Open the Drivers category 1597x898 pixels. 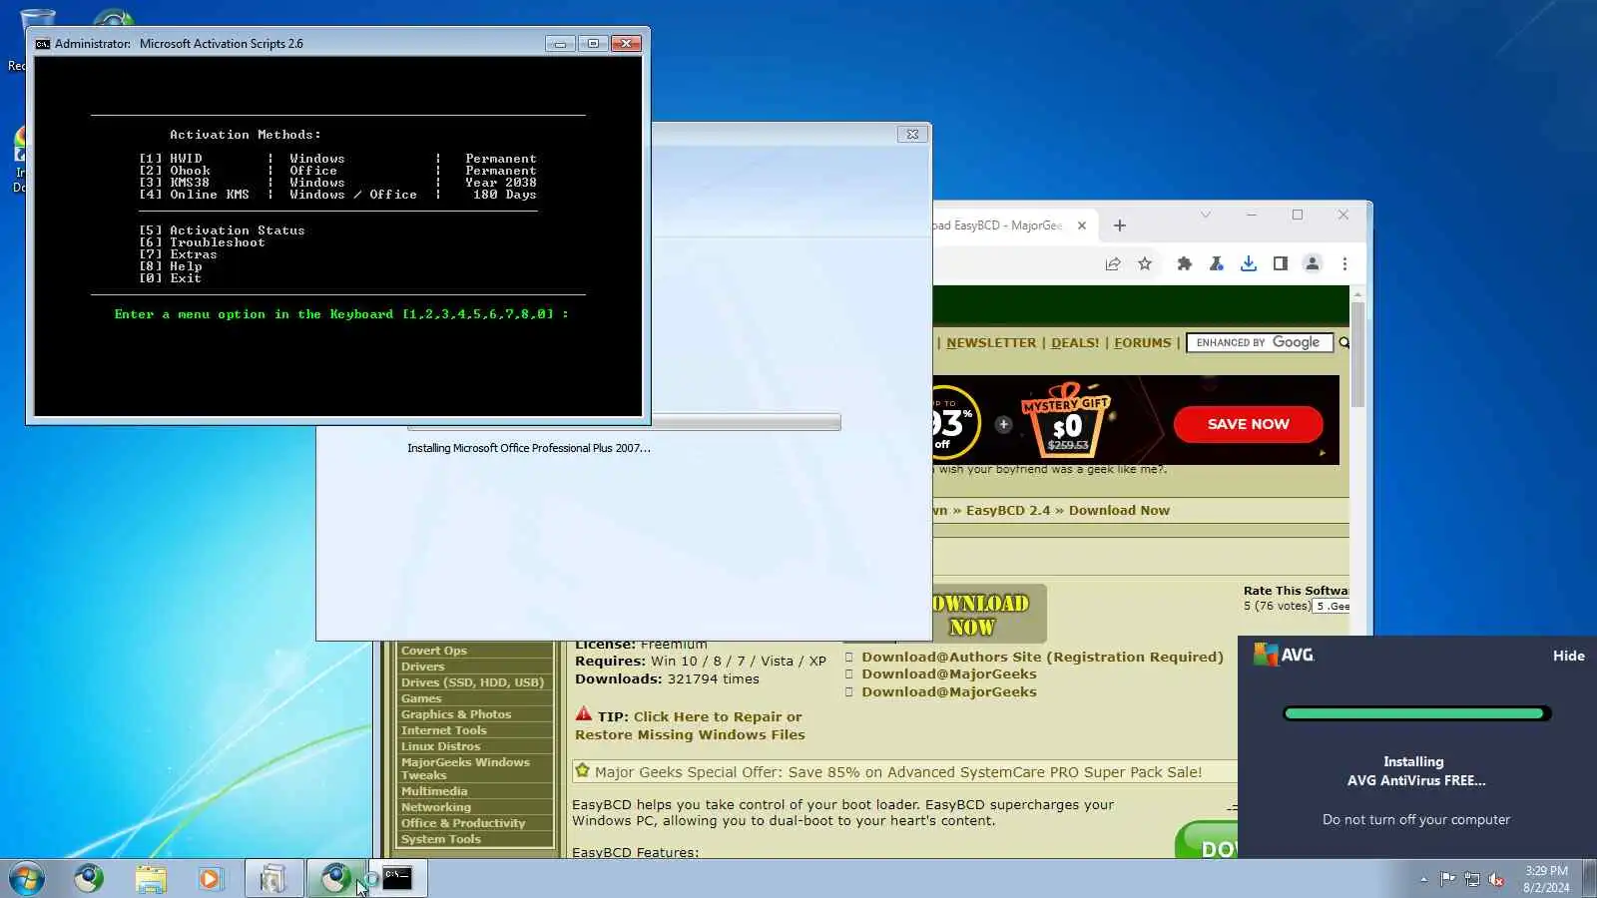pos(423,667)
